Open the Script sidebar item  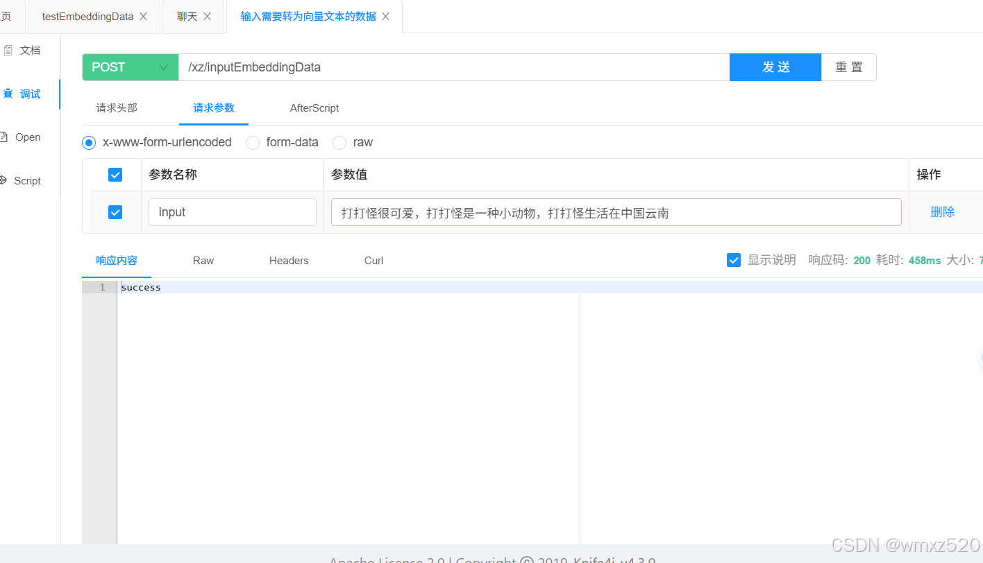coord(27,180)
